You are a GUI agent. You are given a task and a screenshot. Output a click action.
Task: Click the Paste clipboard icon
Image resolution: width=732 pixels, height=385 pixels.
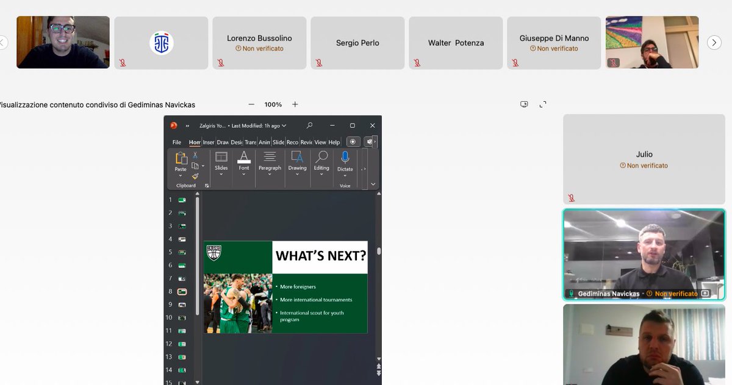(181, 158)
